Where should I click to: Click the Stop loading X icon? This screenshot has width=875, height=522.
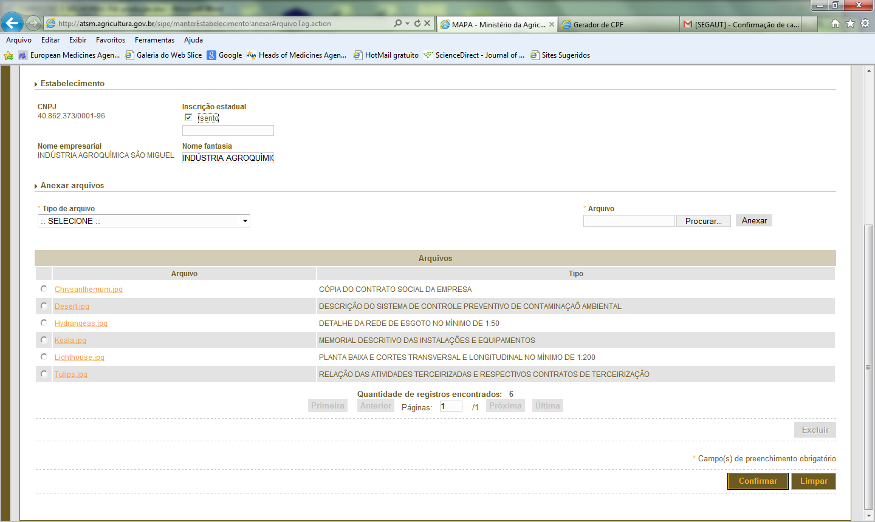(x=427, y=23)
